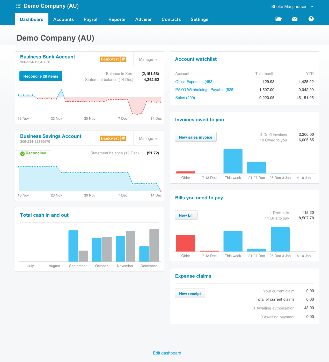Click the red Older bar in Bills chart
The height and width of the screenshot is (362, 329).
point(186,243)
